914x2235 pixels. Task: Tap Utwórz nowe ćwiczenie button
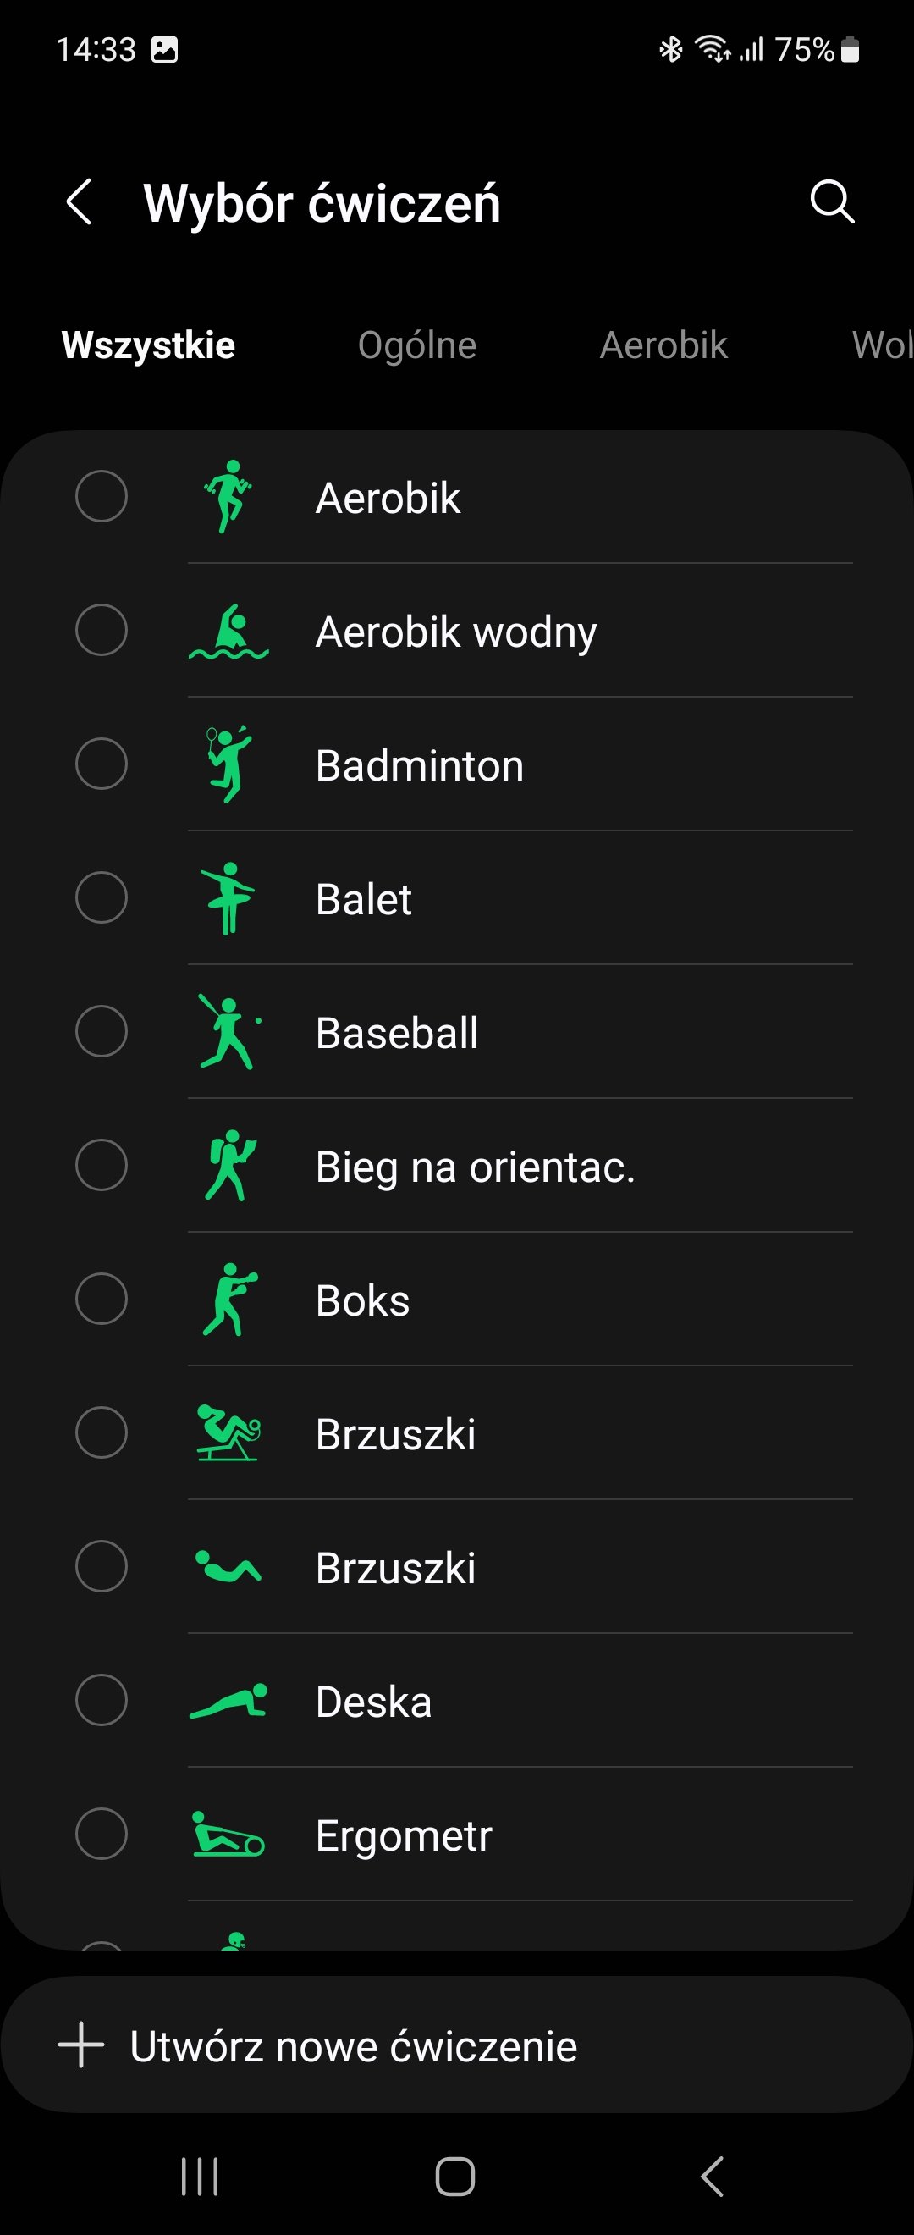[x=457, y=2046]
